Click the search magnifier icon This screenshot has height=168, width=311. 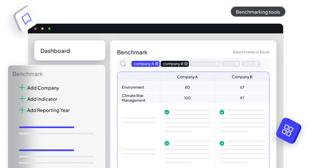click(x=123, y=64)
